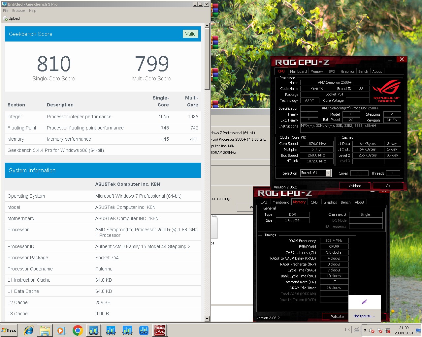Select Memory tab in upper CPU-Z window

(x=317, y=71)
